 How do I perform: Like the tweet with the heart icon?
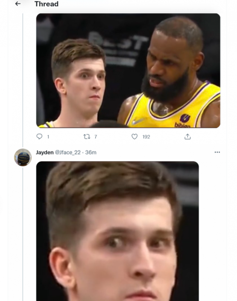point(134,137)
